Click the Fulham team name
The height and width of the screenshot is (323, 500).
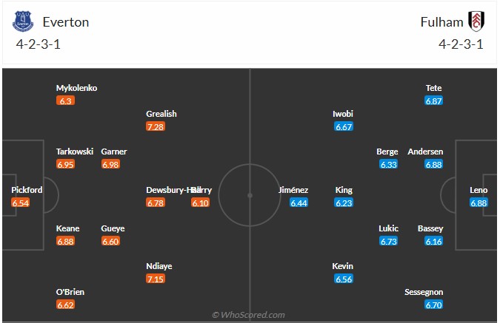tap(441, 21)
